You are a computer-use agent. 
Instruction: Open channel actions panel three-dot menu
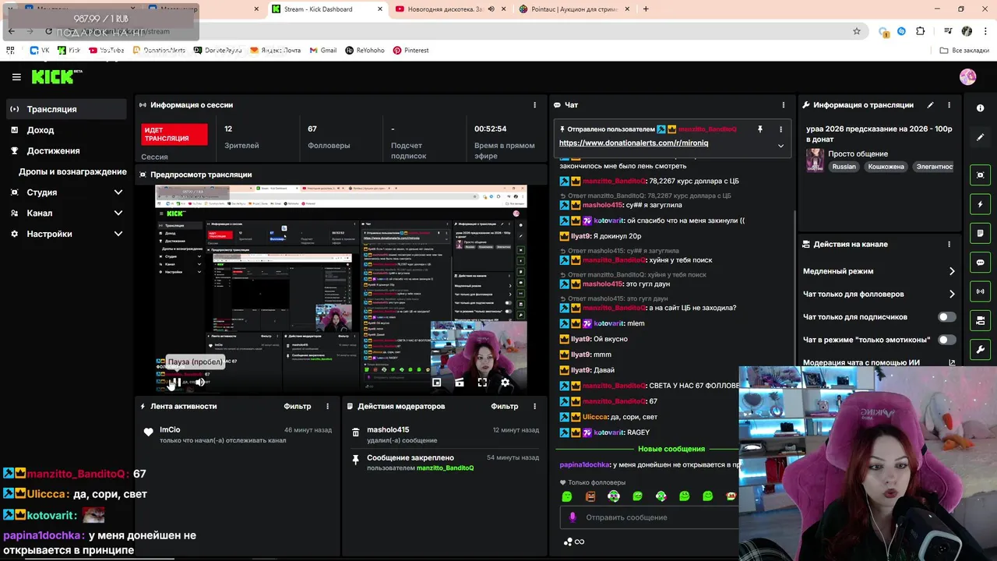(949, 244)
